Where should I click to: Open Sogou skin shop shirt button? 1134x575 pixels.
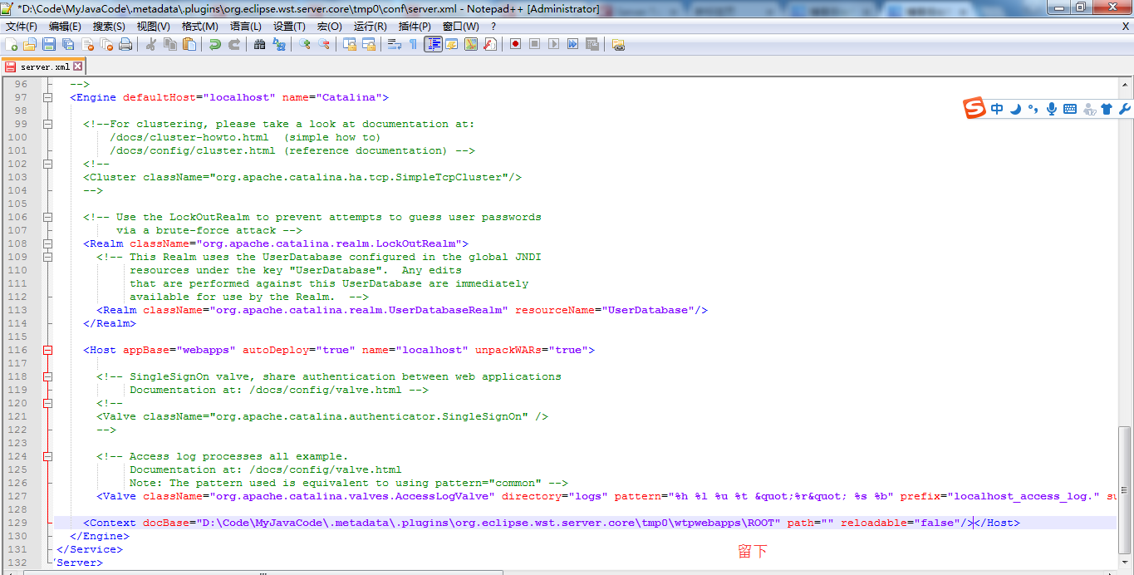(x=1107, y=108)
